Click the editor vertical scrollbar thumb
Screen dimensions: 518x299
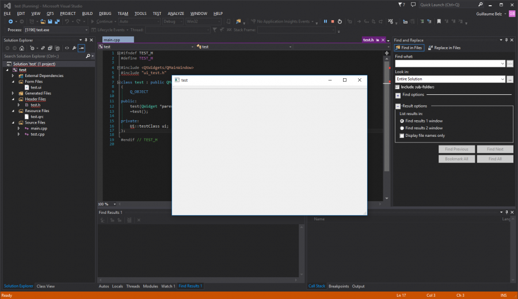[x=387, y=116]
